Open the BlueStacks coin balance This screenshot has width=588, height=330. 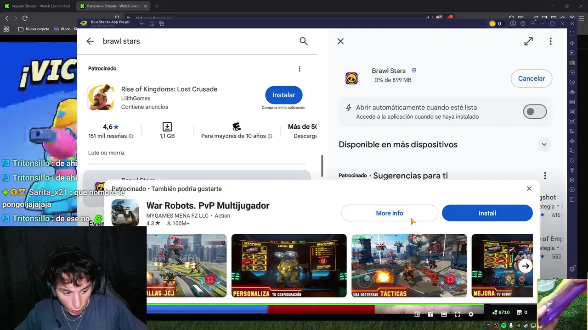click(495, 23)
